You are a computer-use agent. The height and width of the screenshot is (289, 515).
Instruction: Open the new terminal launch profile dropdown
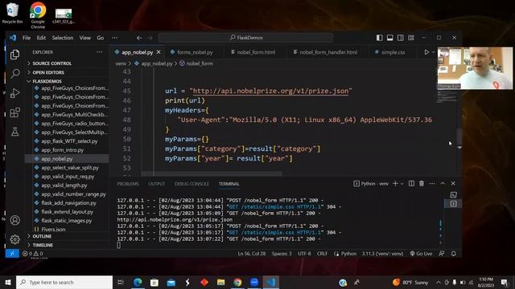402,184
